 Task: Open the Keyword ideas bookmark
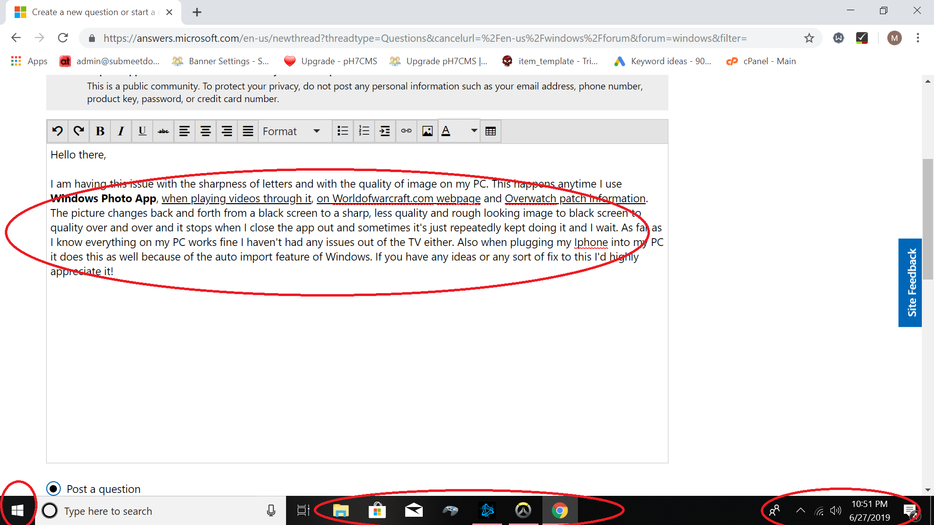click(x=663, y=61)
